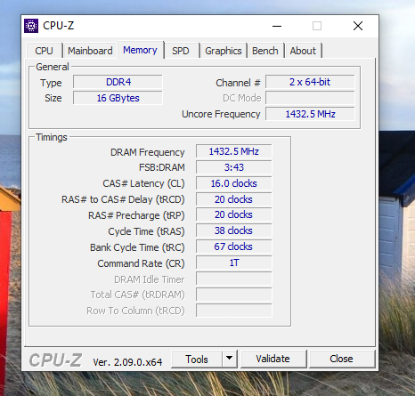
Task: Click the empty DRAM Idle Timer field
Action: [x=234, y=279]
